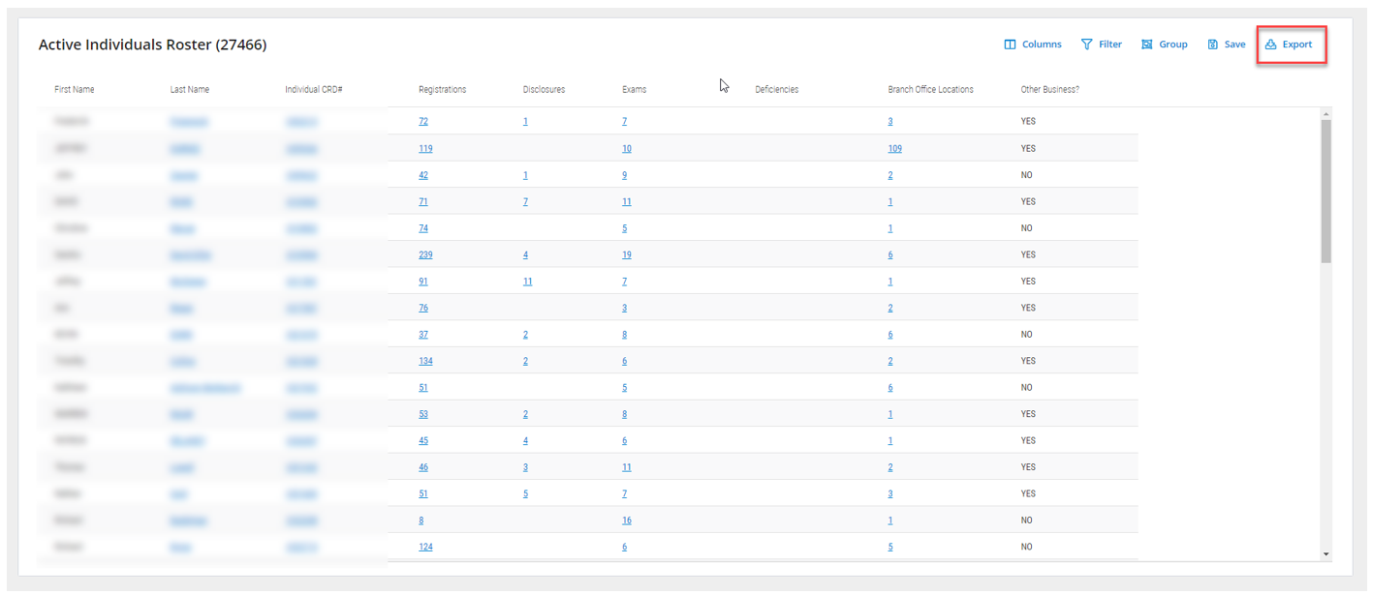Open the 239 registrations link
Image resolution: width=1373 pixels, height=595 pixels.
(x=425, y=255)
